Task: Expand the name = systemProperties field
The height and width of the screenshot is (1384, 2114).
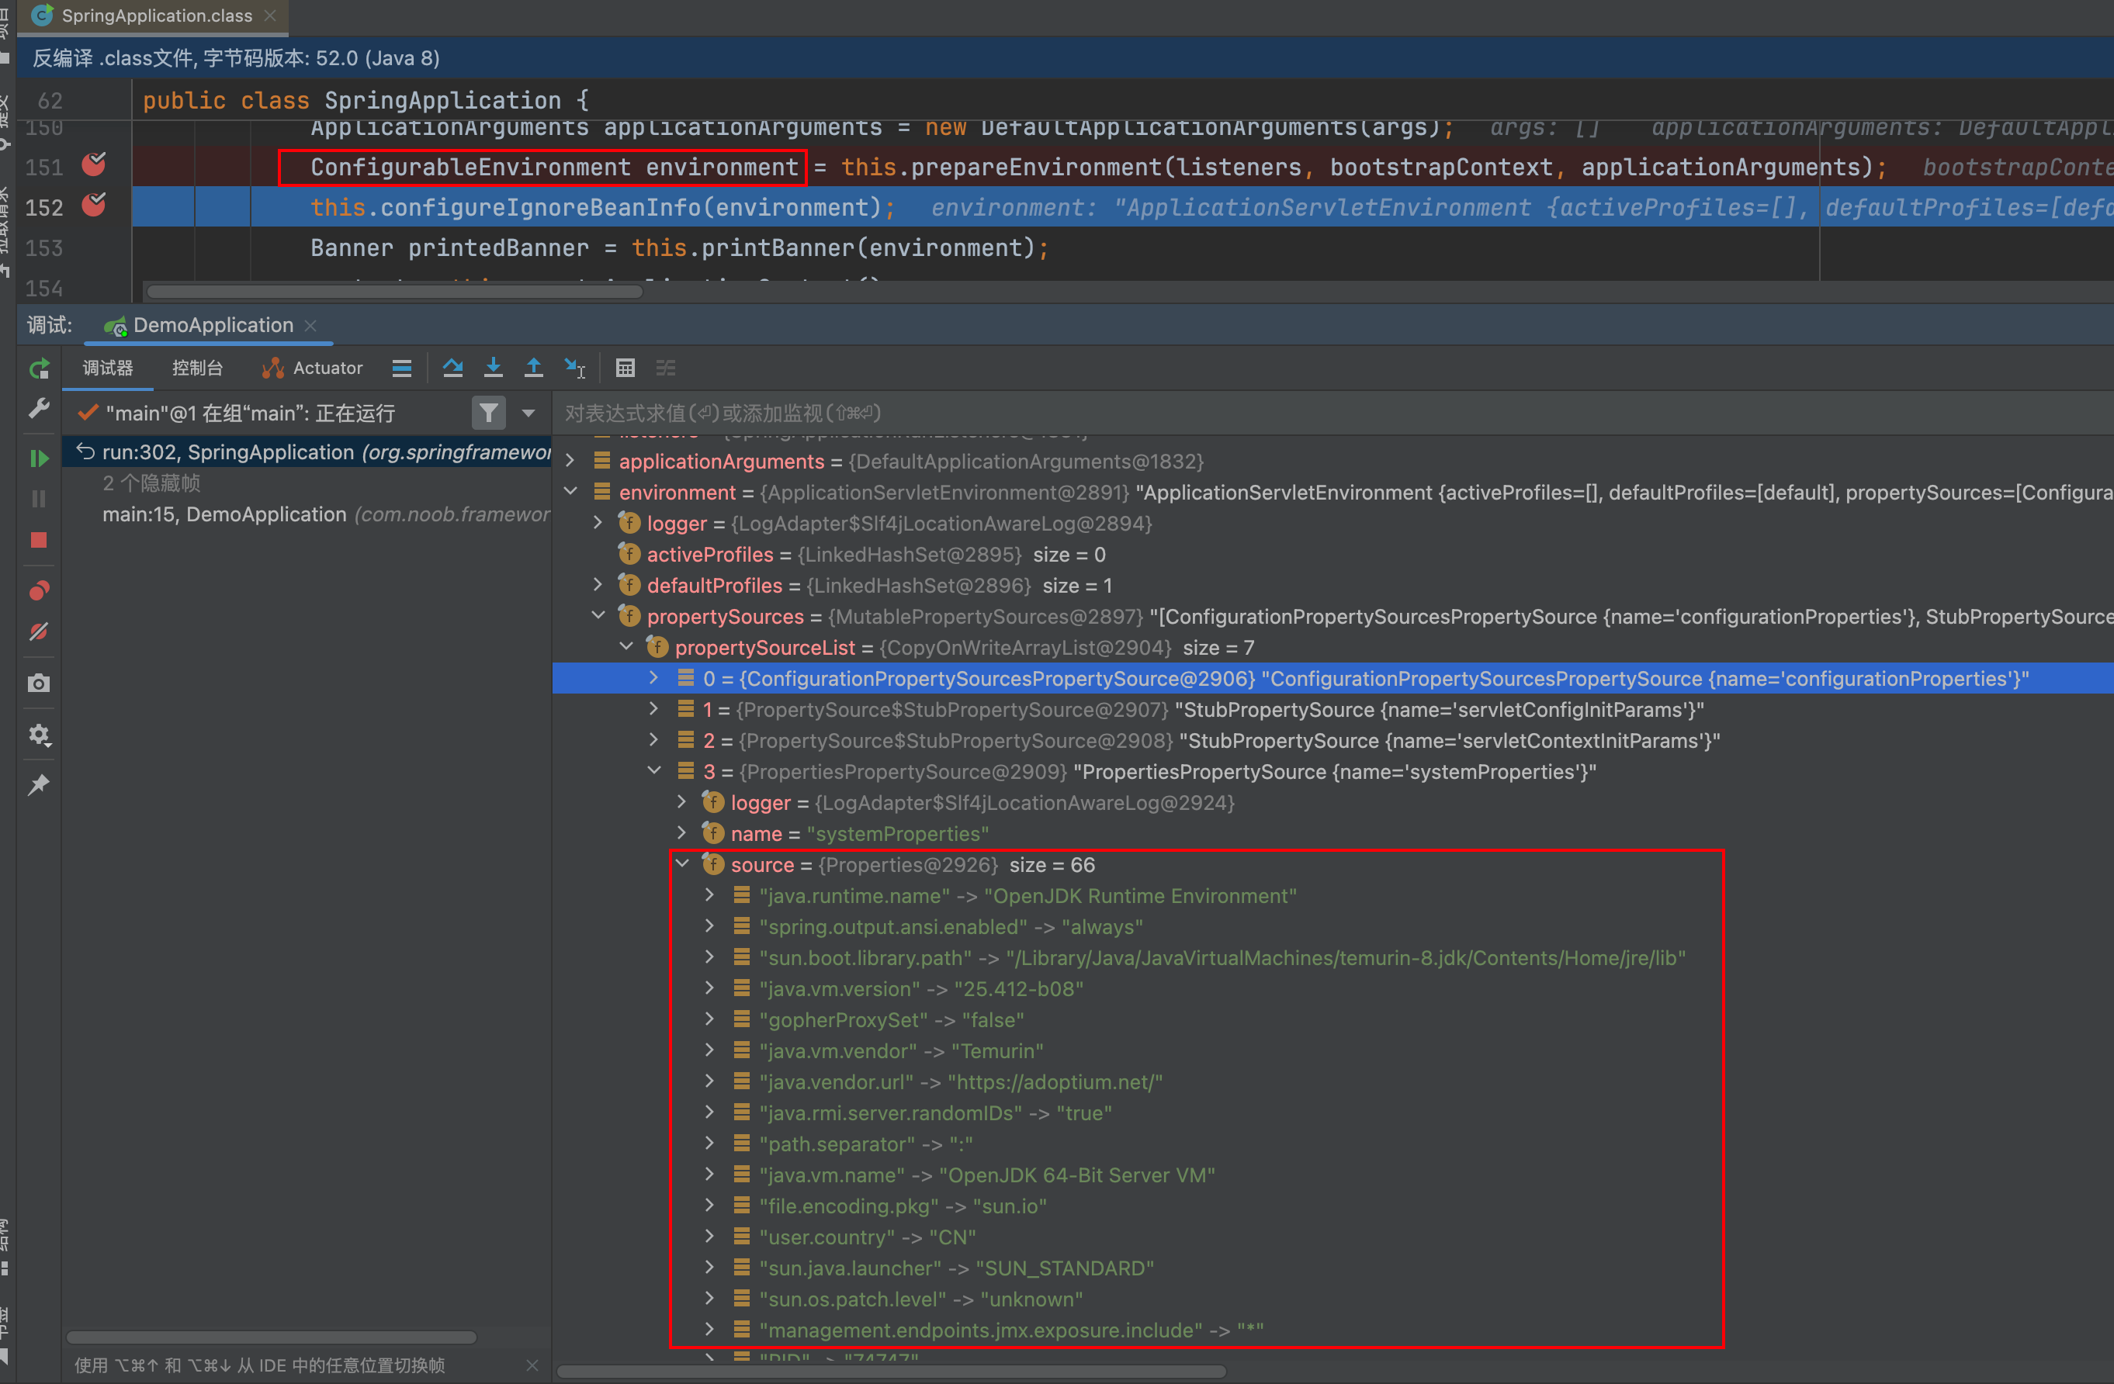Action: coord(683,834)
